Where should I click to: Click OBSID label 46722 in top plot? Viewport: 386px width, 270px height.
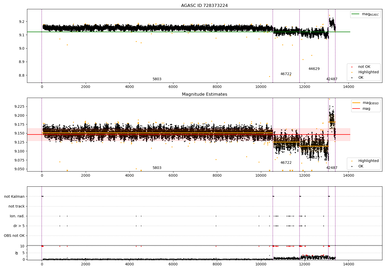pos(286,74)
